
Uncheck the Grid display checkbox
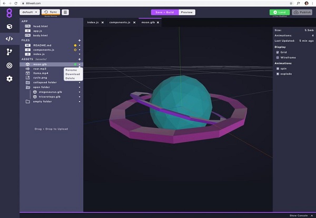[x=278, y=52]
